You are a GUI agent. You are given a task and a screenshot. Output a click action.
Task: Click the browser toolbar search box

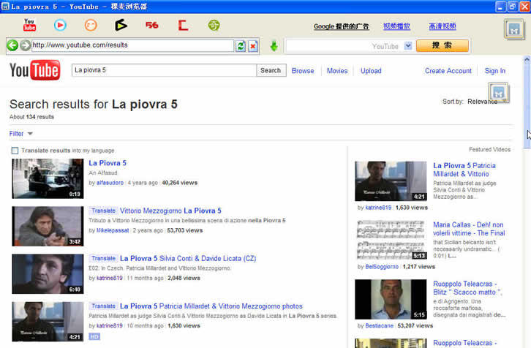pyautogui.click(x=344, y=46)
